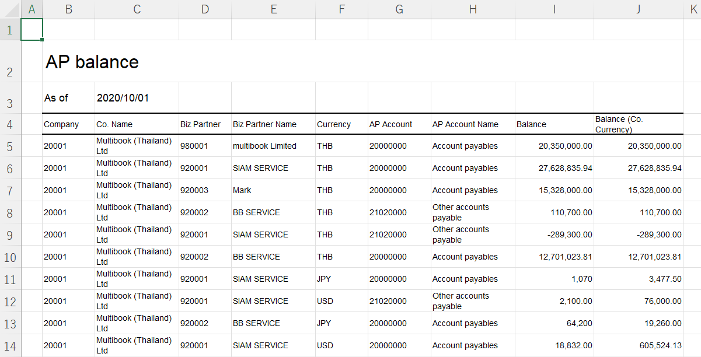Select row 11 header
This screenshot has height=357, width=701.
pyautogui.click(x=10, y=279)
